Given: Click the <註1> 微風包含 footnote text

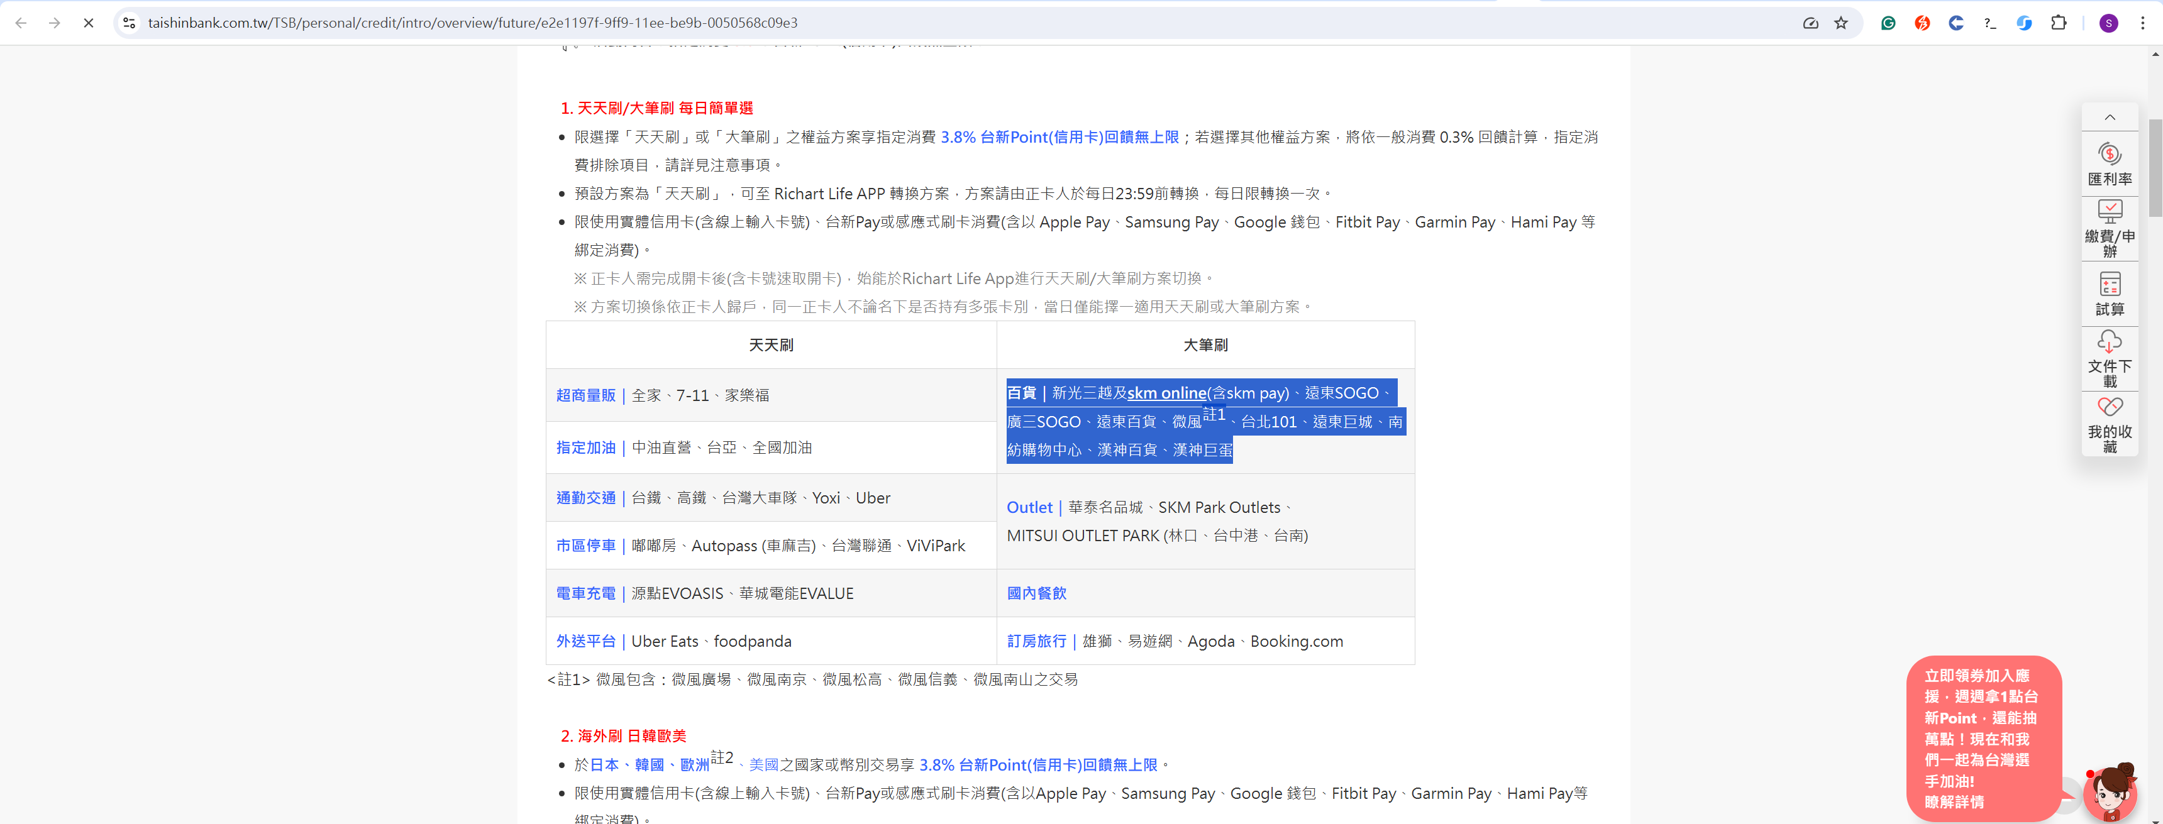Looking at the screenshot, I should 812,679.
